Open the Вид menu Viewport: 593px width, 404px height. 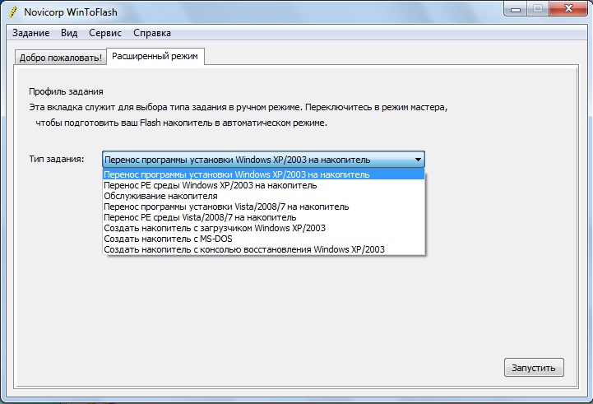coord(69,33)
